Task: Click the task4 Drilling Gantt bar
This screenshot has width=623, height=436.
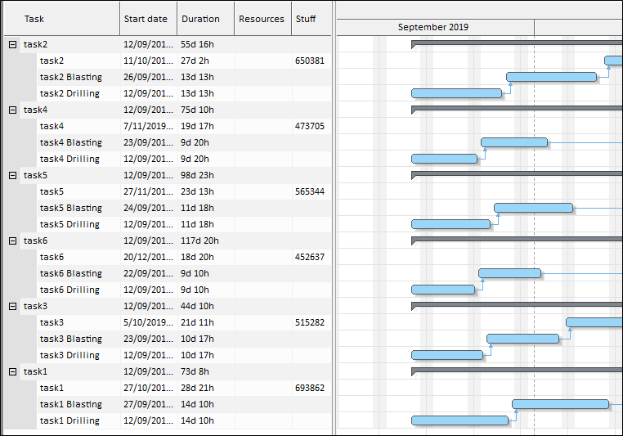Action: [x=444, y=159]
